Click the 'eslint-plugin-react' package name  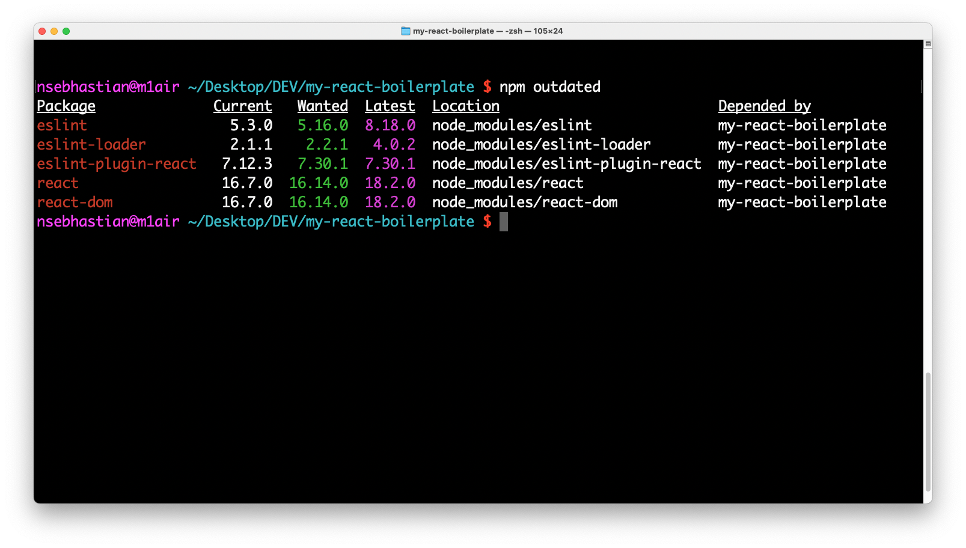pos(117,164)
